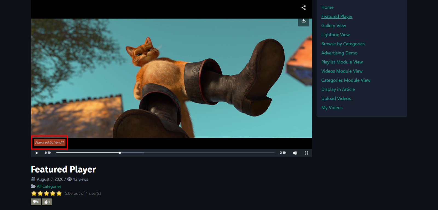This screenshot has width=438, height=210.
Task: Open My Videos from the menu
Action: [332, 107]
